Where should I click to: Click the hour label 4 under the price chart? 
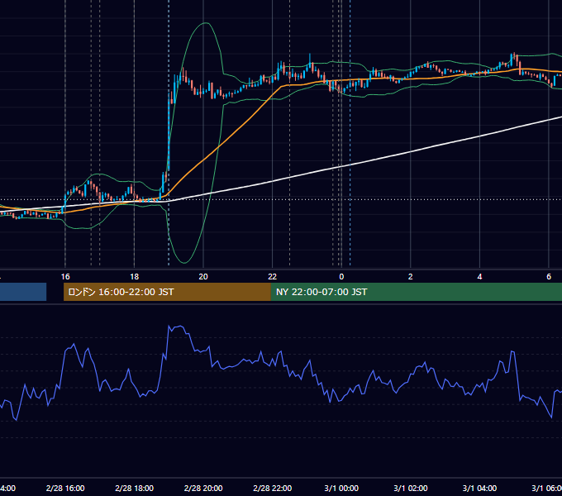tap(479, 277)
